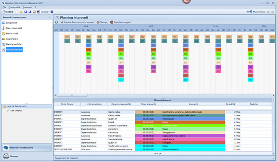277x162 pixels.
Task: Open Corpi d'opera in the sidebar
Action: tap(12, 39)
